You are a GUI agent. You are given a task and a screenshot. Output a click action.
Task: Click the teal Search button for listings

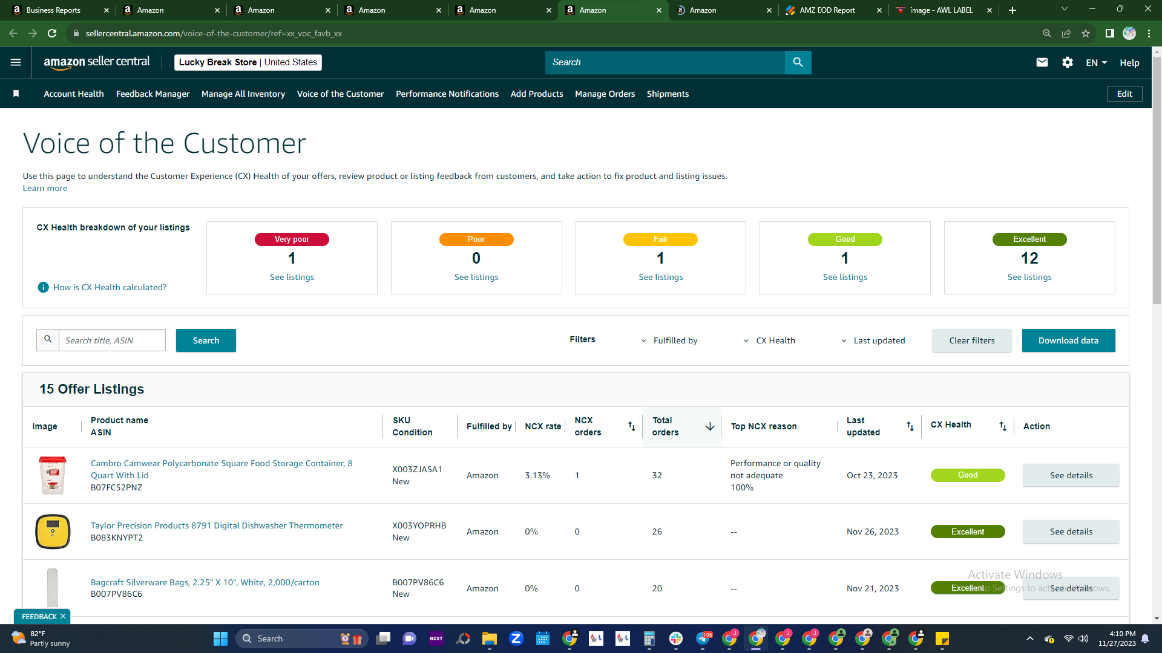click(206, 340)
